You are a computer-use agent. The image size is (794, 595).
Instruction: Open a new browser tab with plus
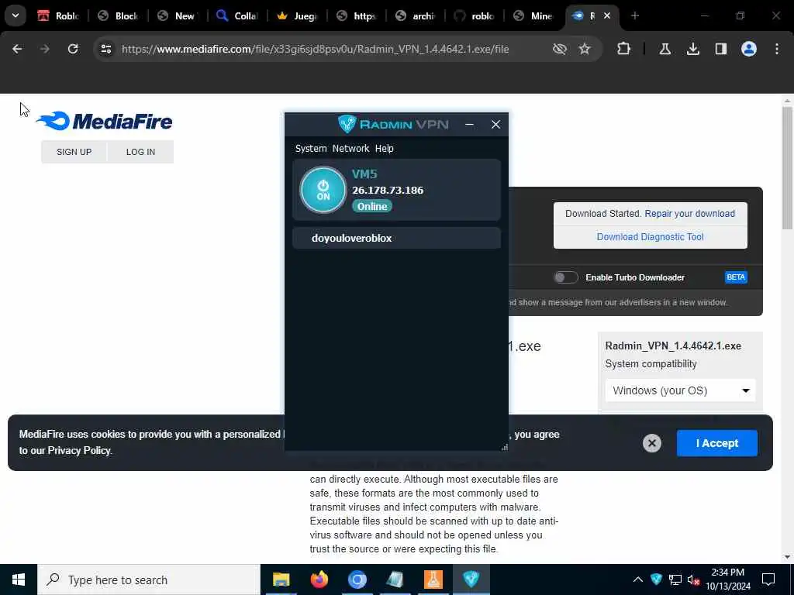coord(635,15)
